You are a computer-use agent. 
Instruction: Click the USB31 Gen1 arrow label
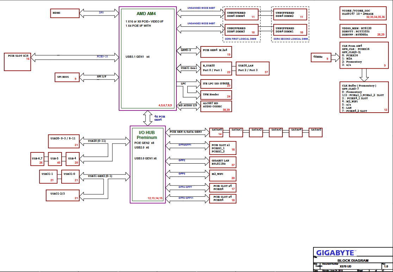(189, 68)
